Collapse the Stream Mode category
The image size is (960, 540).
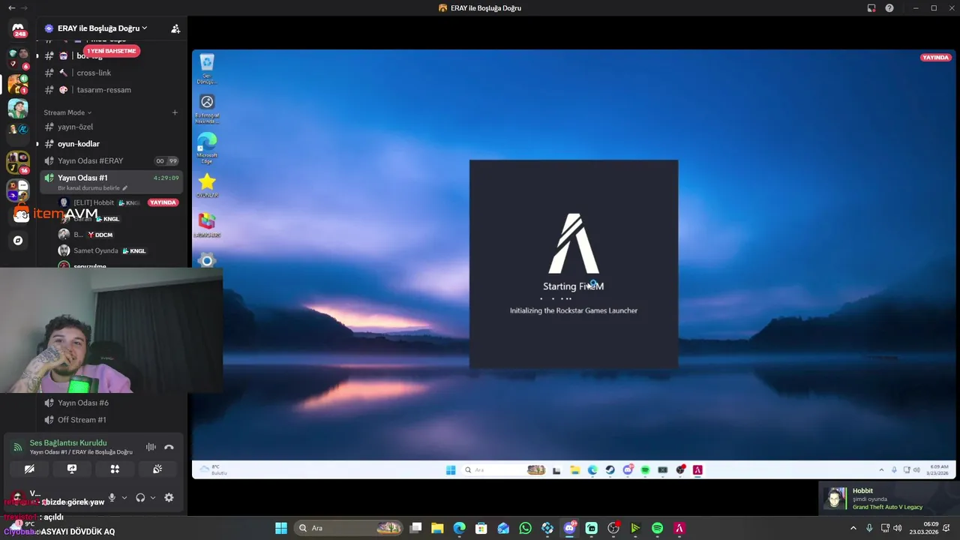click(x=67, y=112)
